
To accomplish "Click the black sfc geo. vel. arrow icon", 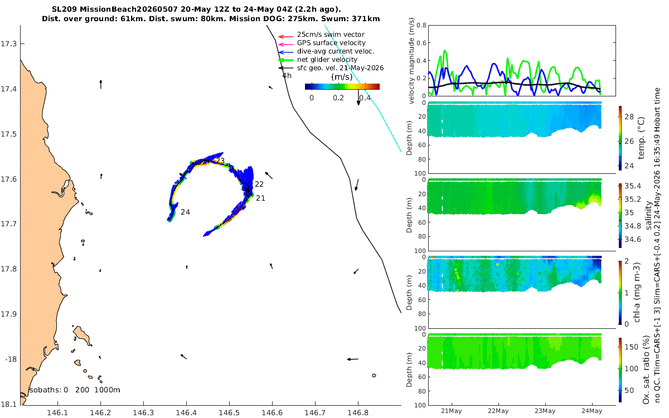I will (x=285, y=68).
